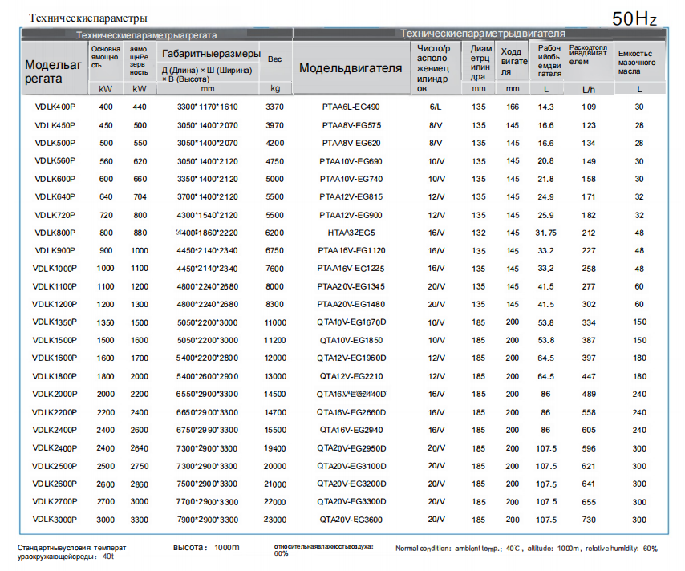
Task: Select engine PTAA8V-EG575
Action: pos(351,125)
